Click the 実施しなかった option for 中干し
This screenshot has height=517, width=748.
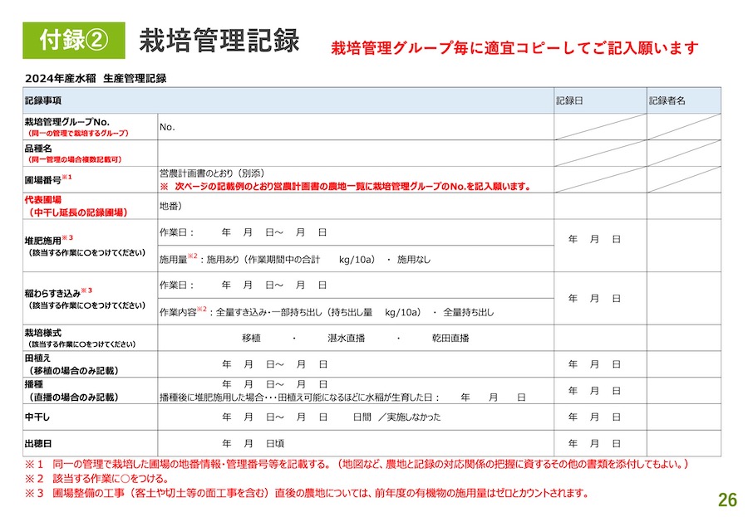(x=413, y=417)
